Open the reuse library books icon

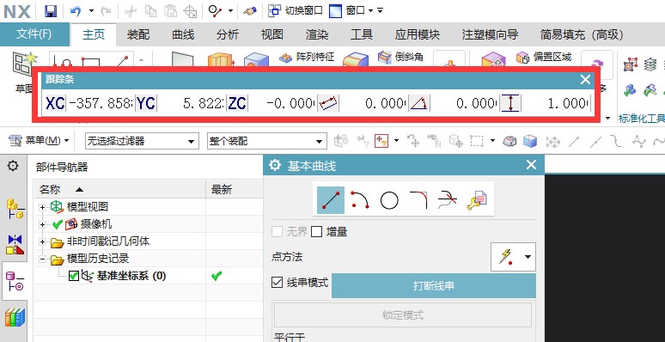tap(15, 318)
